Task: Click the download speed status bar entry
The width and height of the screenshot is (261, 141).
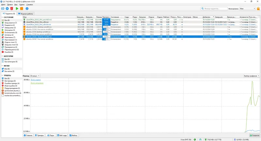Action: (213, 139)
